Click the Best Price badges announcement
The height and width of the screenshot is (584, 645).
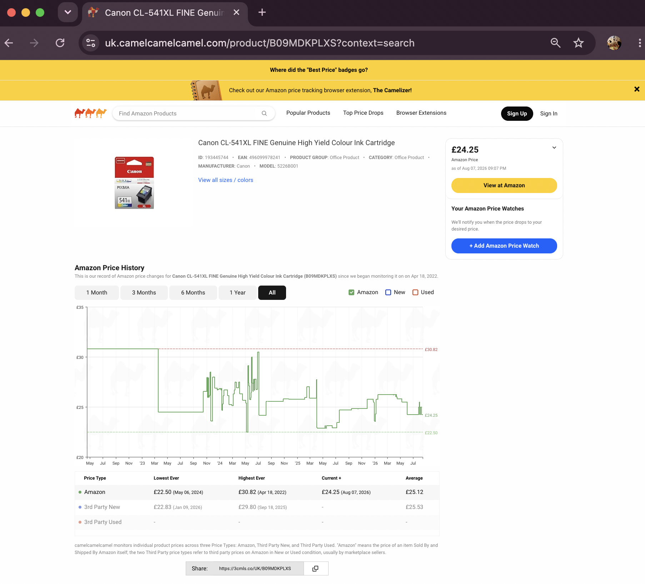pos(319,70)
